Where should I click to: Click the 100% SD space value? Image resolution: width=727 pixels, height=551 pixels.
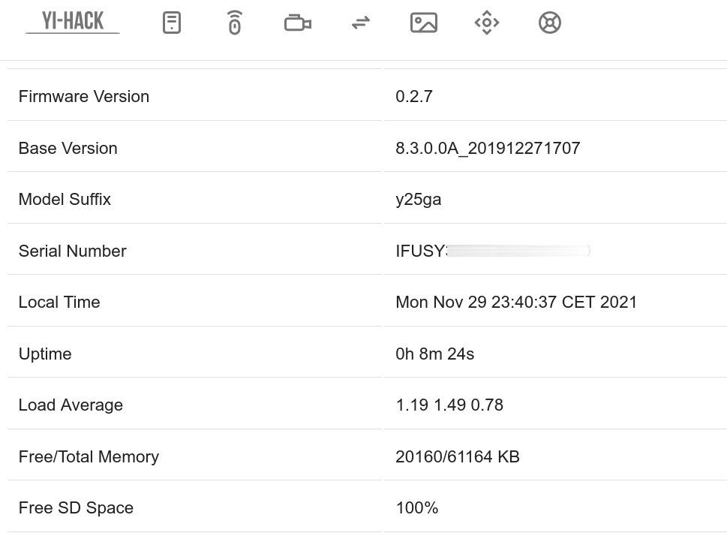click(416, 507)
